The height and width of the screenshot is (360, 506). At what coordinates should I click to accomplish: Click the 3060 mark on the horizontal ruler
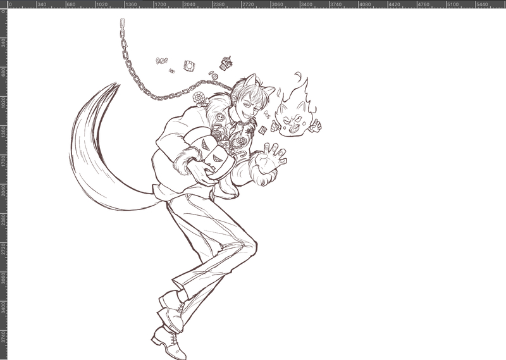[277, 5]
